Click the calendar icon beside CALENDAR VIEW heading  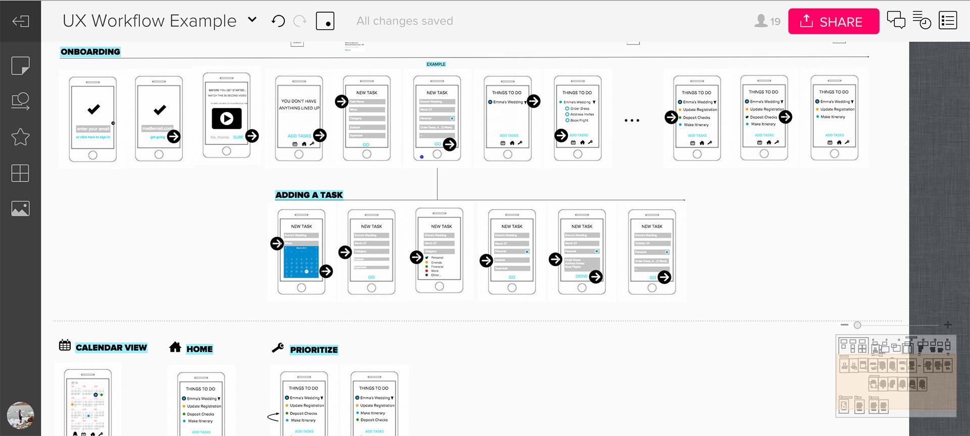click(65, 345)
